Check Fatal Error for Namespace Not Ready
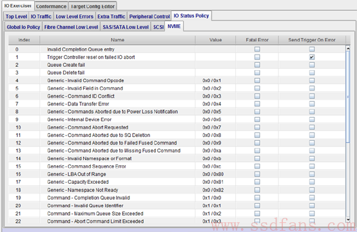Viewport: 357px width, 232px height. coord(257,190)
